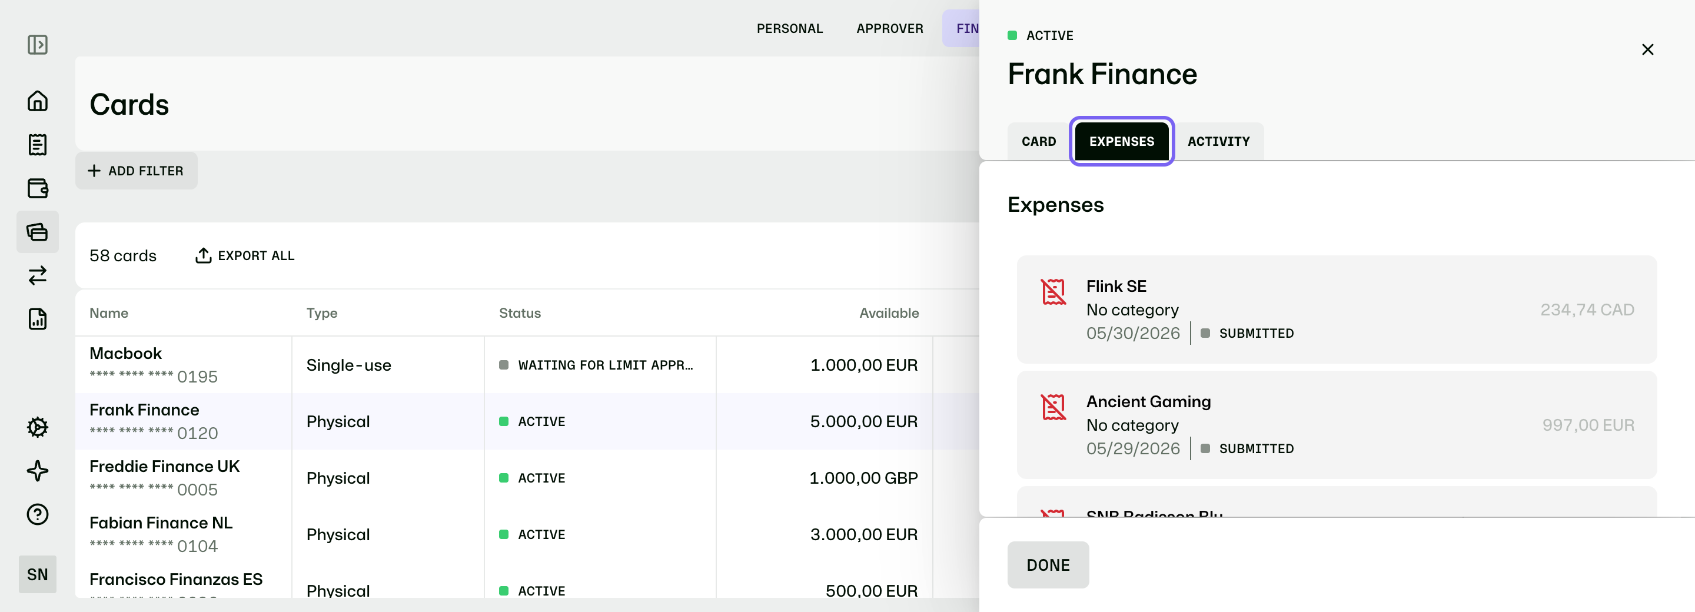
Task: Switch to the CARD tab
Action: 1038,141
